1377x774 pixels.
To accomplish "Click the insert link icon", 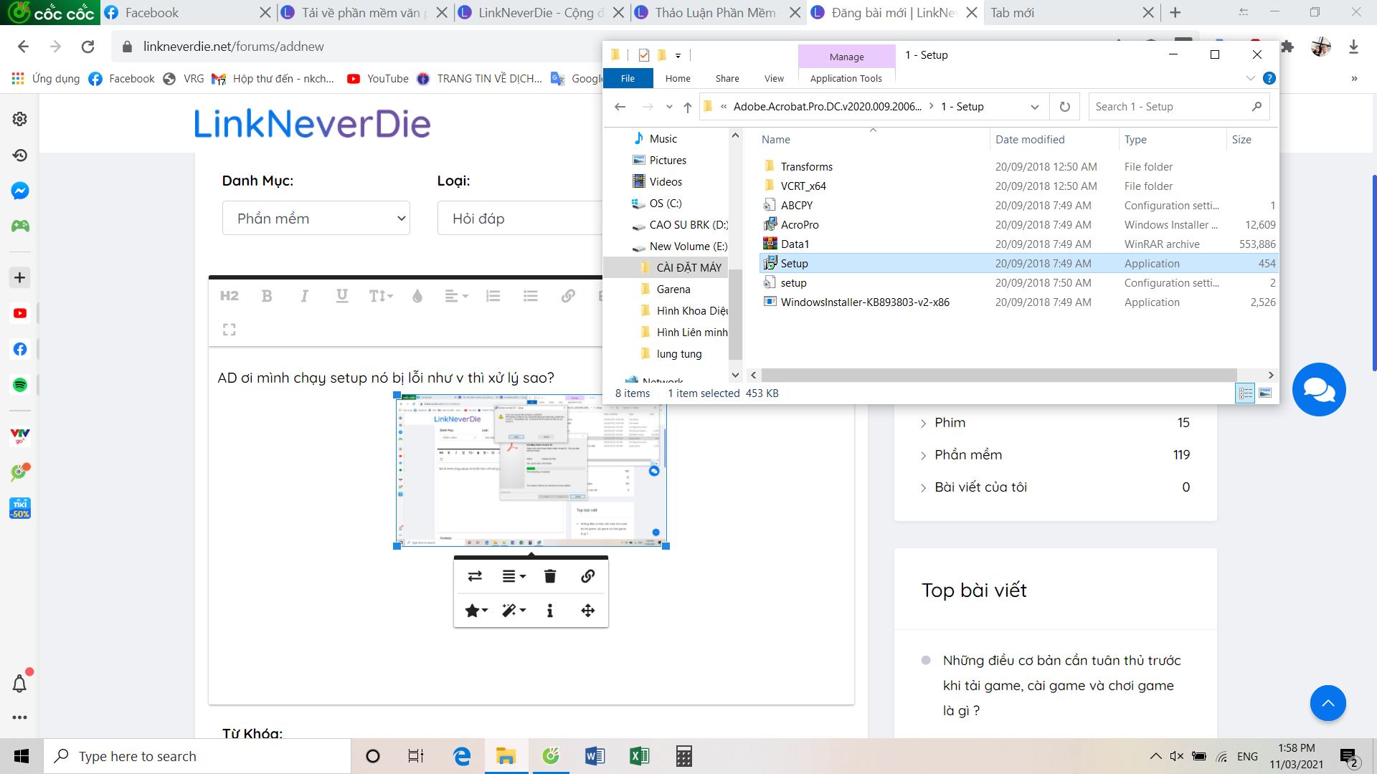I will point(567,296).
